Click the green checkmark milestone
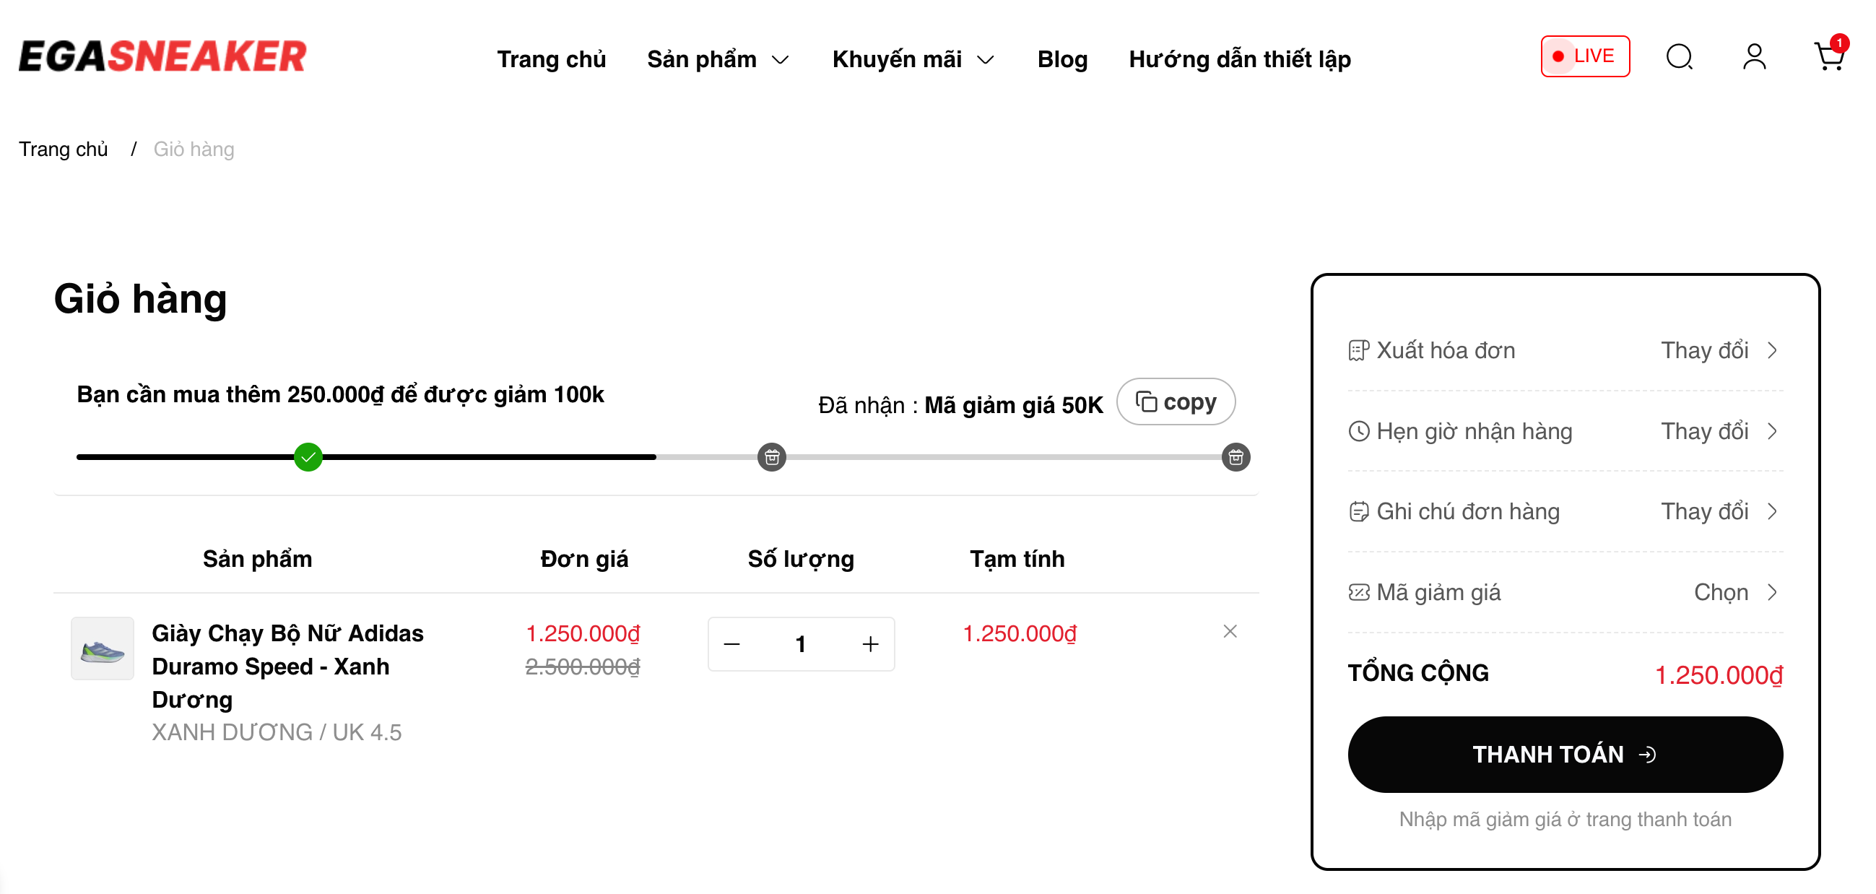1876x894 pixels. click(308, 457)
